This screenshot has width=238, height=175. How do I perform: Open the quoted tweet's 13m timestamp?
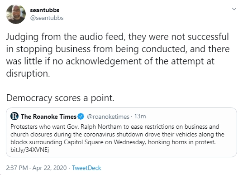140,117
